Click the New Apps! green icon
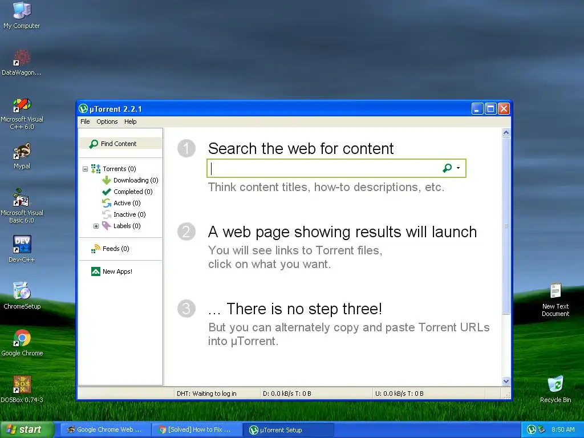Viewport: 584px width, 438px height. coord(96,271)
